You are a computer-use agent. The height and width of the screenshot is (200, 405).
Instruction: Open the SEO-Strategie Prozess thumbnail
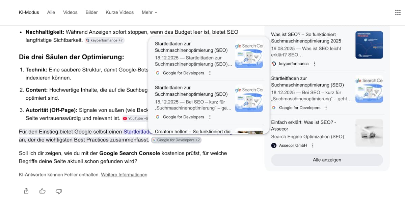click(369, 45)
